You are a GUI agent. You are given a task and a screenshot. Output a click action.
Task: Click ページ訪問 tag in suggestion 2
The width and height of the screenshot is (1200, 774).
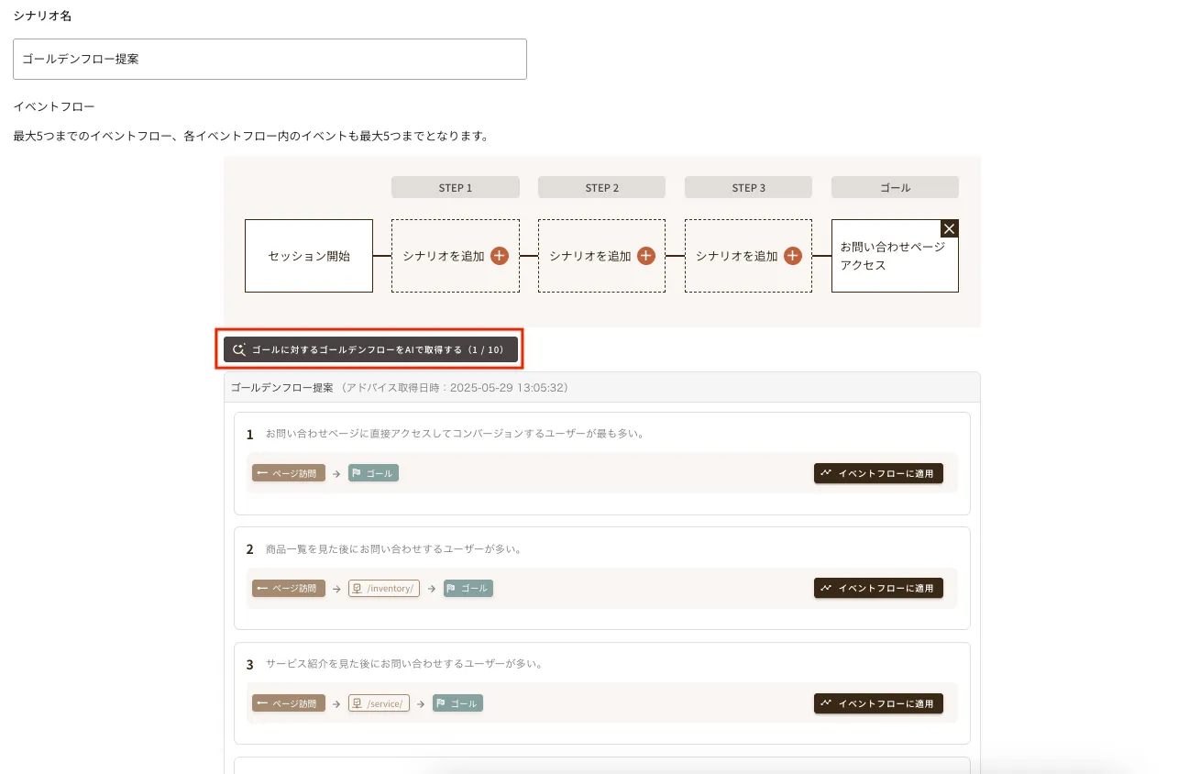point(288,588)
